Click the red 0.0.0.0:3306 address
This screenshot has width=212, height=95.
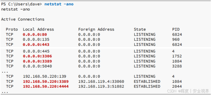(x=37, y=56)
